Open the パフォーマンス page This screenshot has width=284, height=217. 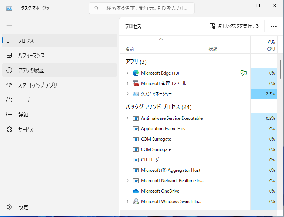pos(60,55)
